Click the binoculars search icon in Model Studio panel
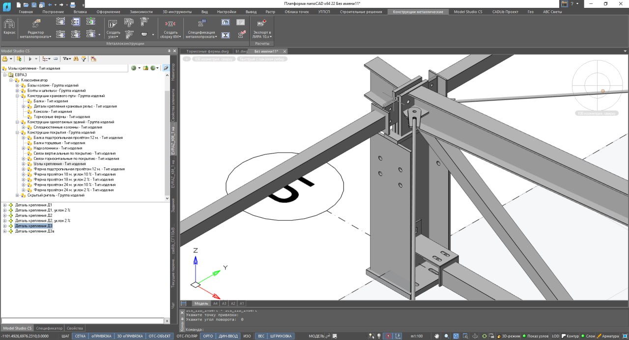 [76, 59]
